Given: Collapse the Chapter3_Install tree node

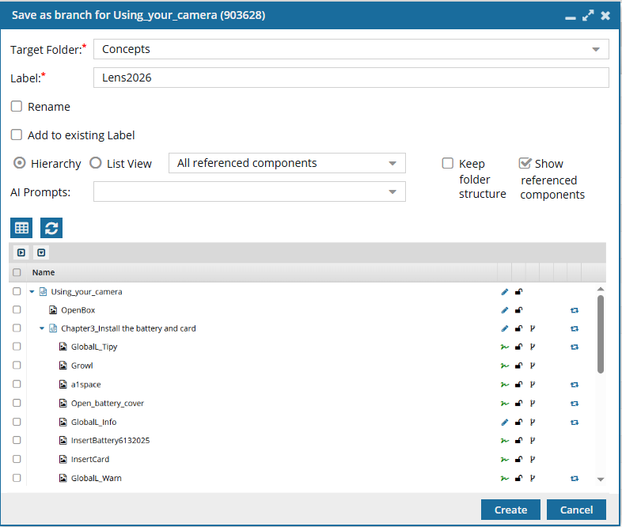Looking at the screenshot, I should (42, 328).
